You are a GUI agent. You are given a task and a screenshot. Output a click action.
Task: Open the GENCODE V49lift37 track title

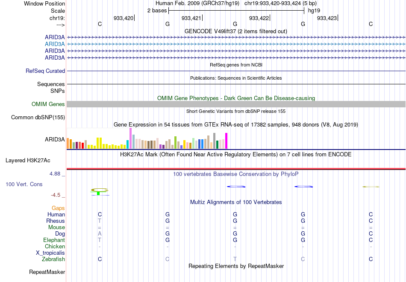tap(235, 31)
